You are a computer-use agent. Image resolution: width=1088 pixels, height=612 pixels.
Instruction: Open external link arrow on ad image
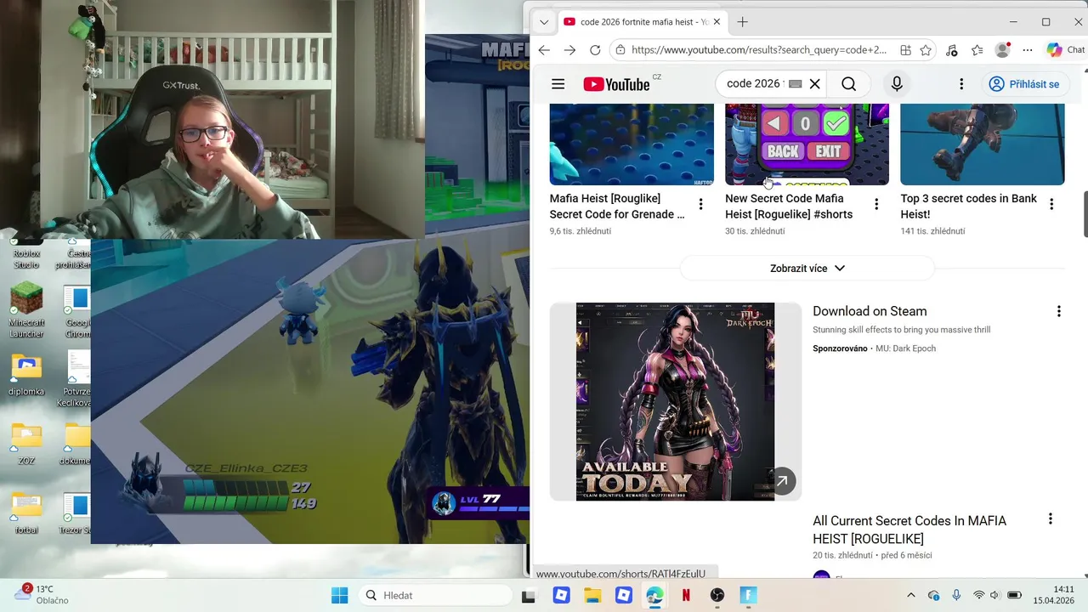tap(782, 481)
